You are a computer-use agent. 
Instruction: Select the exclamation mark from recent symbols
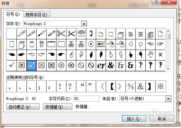click(60, 86)
